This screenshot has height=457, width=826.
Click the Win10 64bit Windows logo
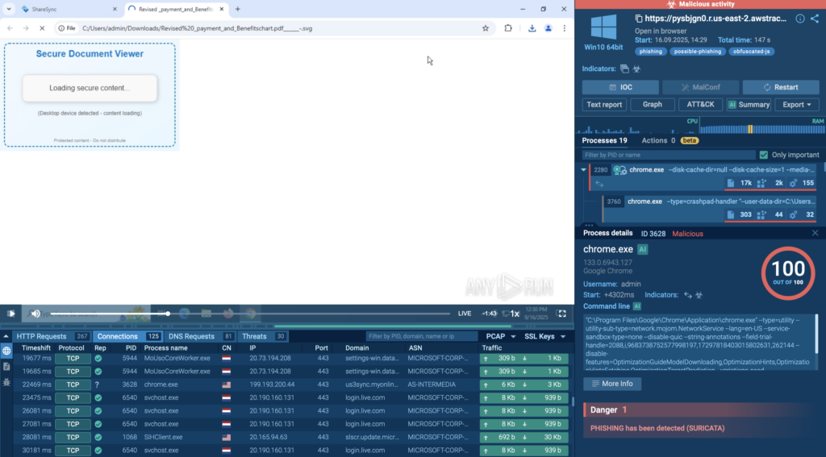click(x=603, y=27)
